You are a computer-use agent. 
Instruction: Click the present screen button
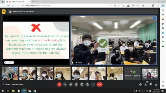coord(82,84)
